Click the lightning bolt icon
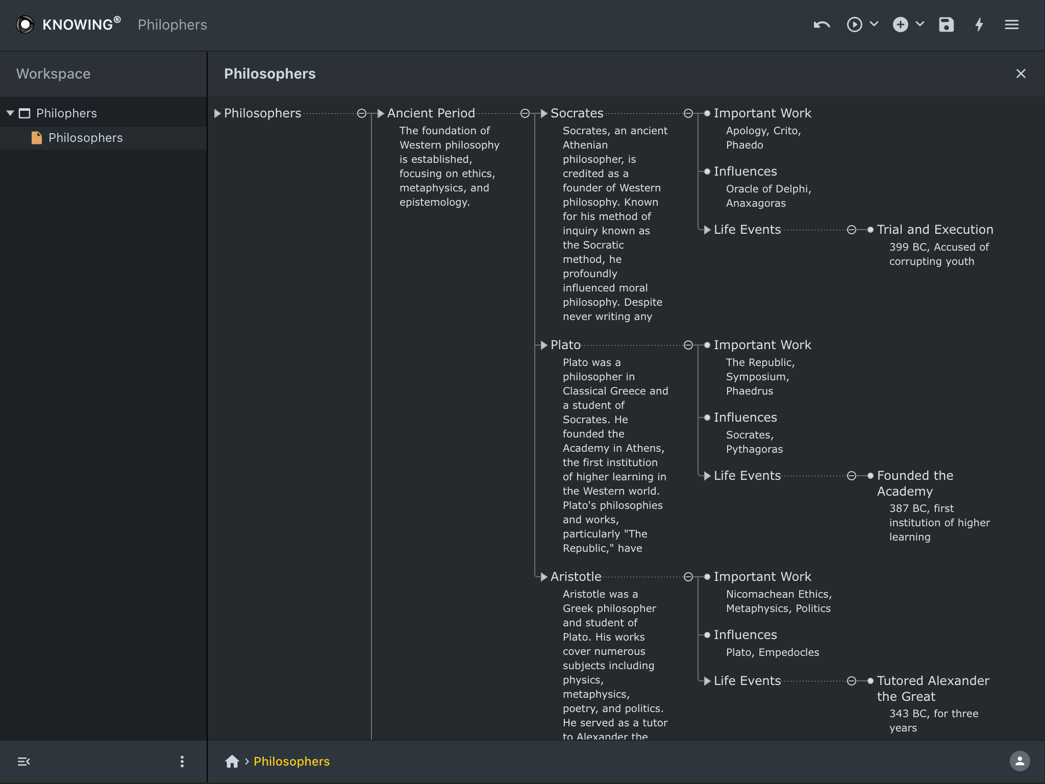 click(979, 24)
